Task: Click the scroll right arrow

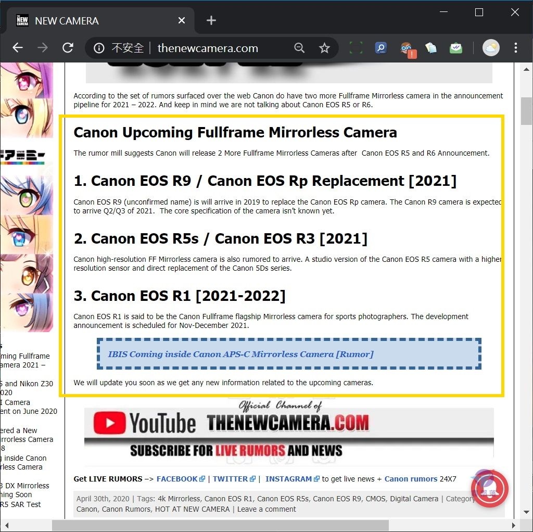Action: 514,526
